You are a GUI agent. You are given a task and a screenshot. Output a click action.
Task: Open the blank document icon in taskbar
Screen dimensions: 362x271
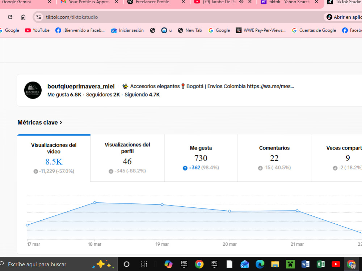[x=229, y=264]
